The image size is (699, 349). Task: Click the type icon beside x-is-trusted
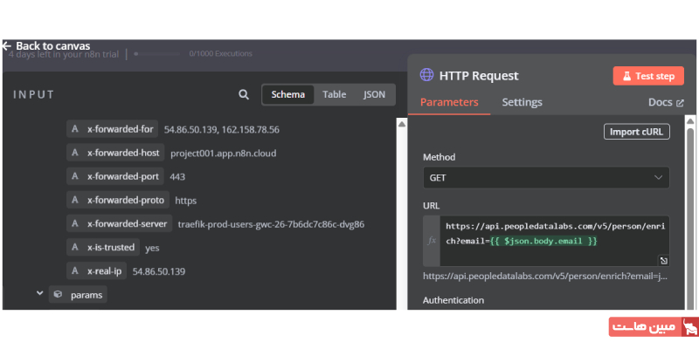[75, 248]
